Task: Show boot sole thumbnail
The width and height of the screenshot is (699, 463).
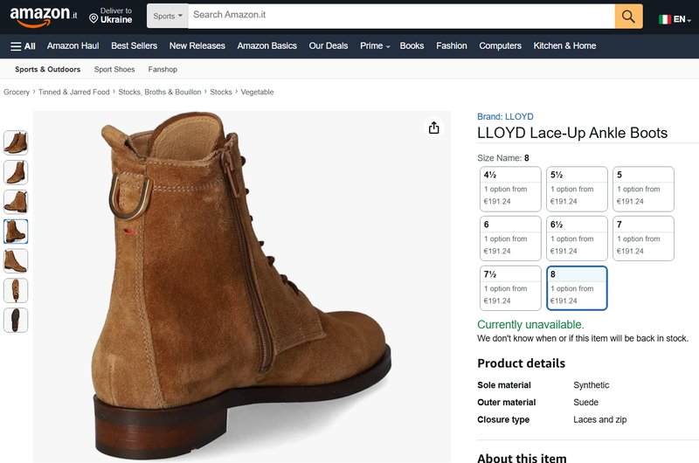Action: (x=16, y=320)
